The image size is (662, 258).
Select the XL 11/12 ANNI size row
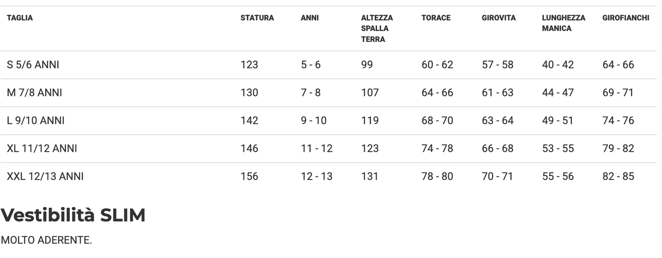(42, 149)
